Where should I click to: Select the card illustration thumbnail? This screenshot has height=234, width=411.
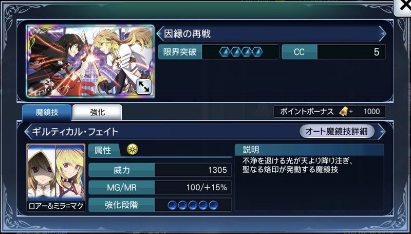pyautogui.click(x=90, y=61)
